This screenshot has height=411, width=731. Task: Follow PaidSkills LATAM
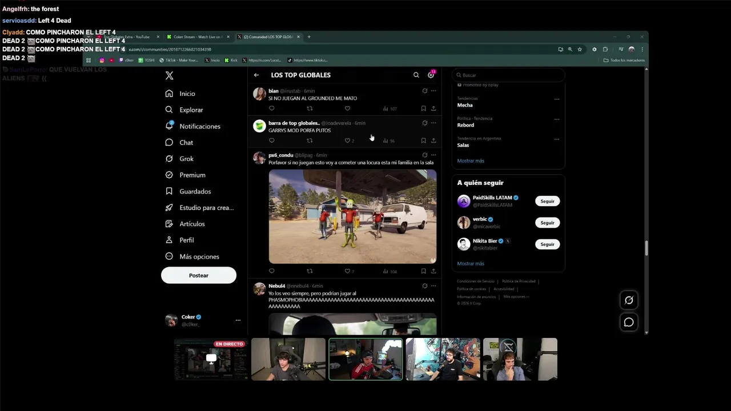click(547, 201)
